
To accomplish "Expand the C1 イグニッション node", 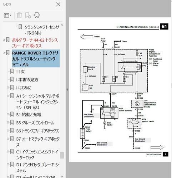I will tap(8, 151).
